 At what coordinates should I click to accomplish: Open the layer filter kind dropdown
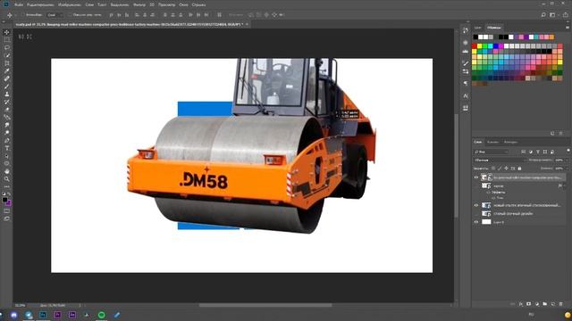click(x=491, y=152)
